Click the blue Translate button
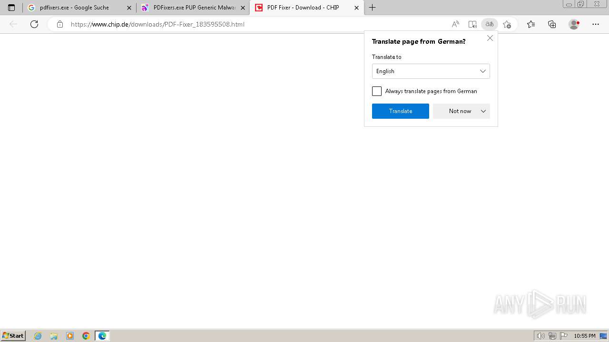609x342 pixels. coord(401,111)
